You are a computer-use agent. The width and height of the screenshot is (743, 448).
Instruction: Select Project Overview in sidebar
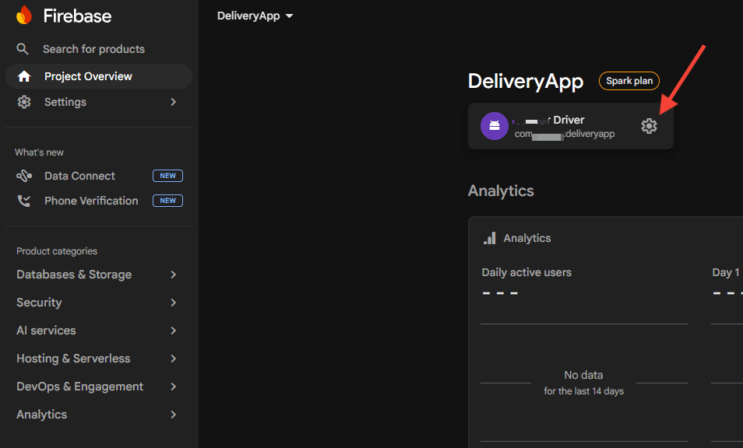pos(99,76)
